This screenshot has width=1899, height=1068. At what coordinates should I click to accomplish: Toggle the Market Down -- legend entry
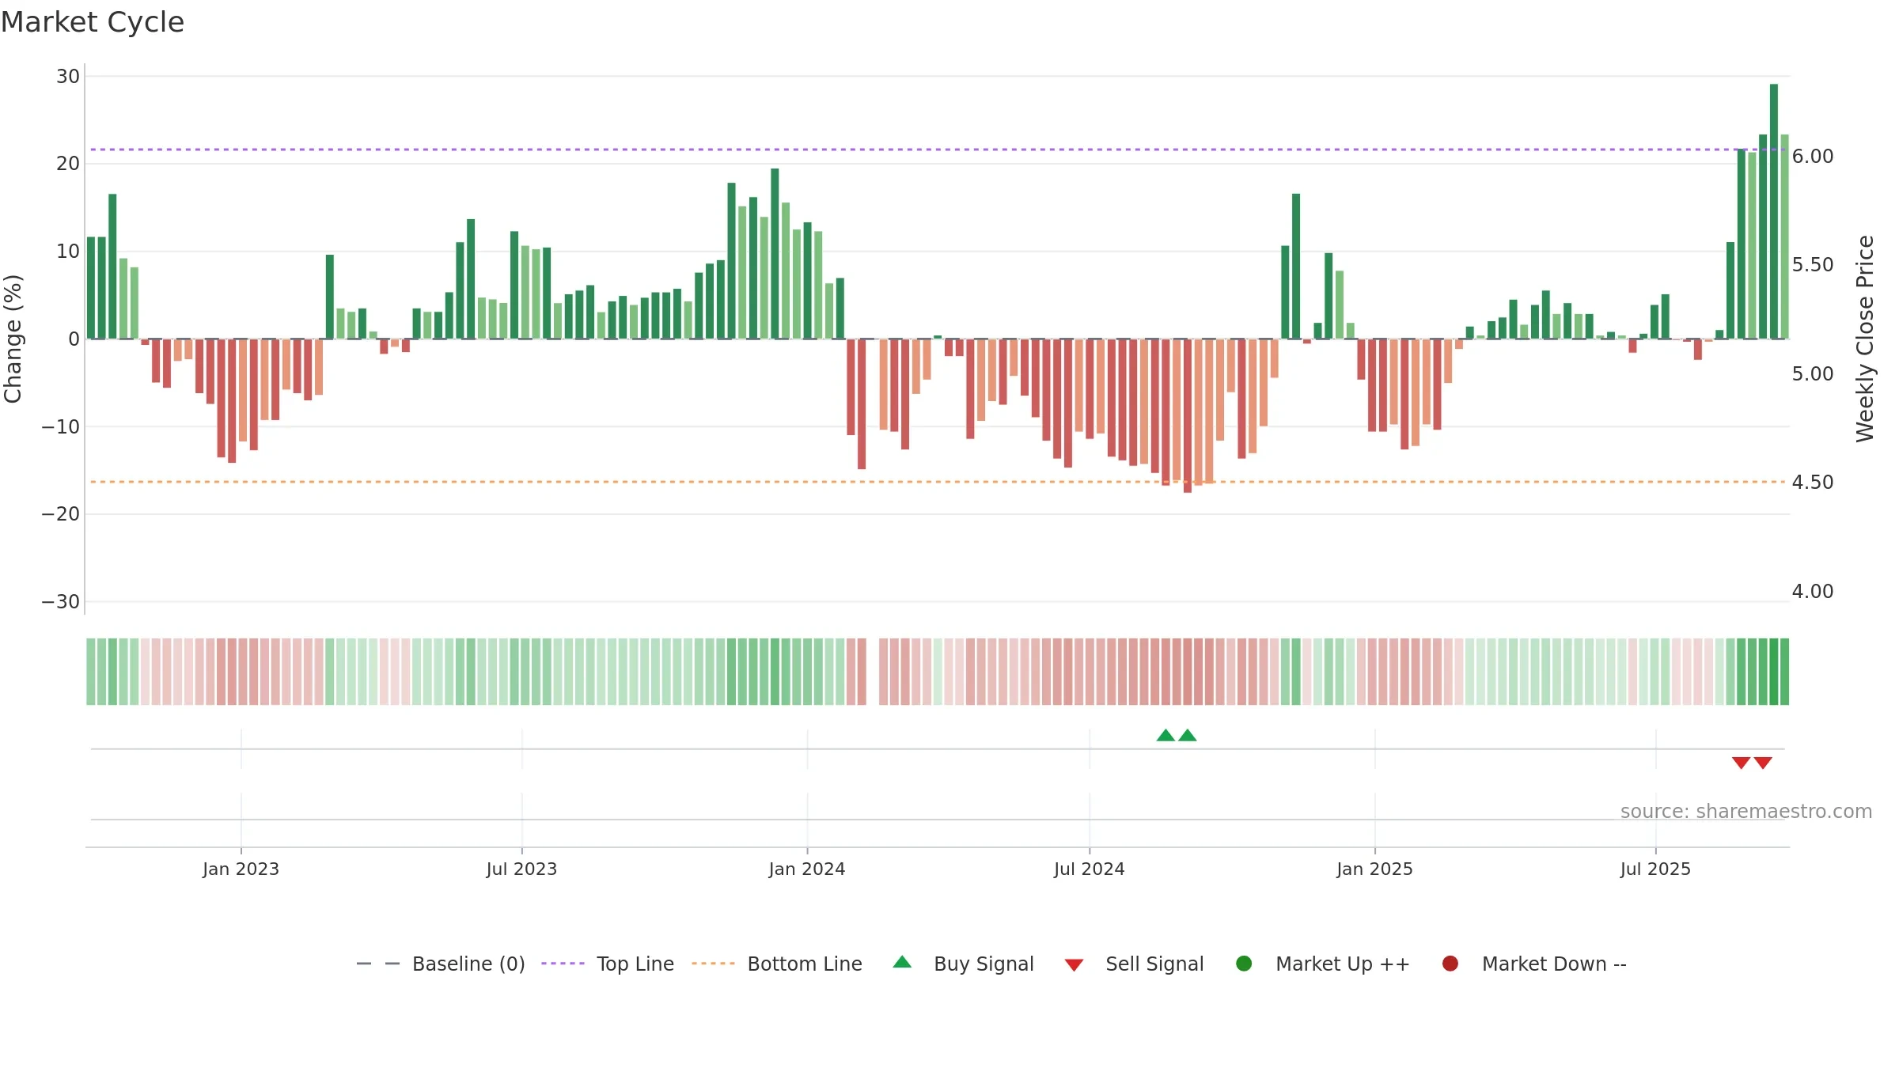coord(1534,964)
